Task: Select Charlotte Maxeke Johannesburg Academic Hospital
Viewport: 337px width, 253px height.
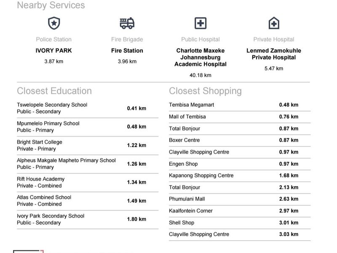Action: (201, 57)
